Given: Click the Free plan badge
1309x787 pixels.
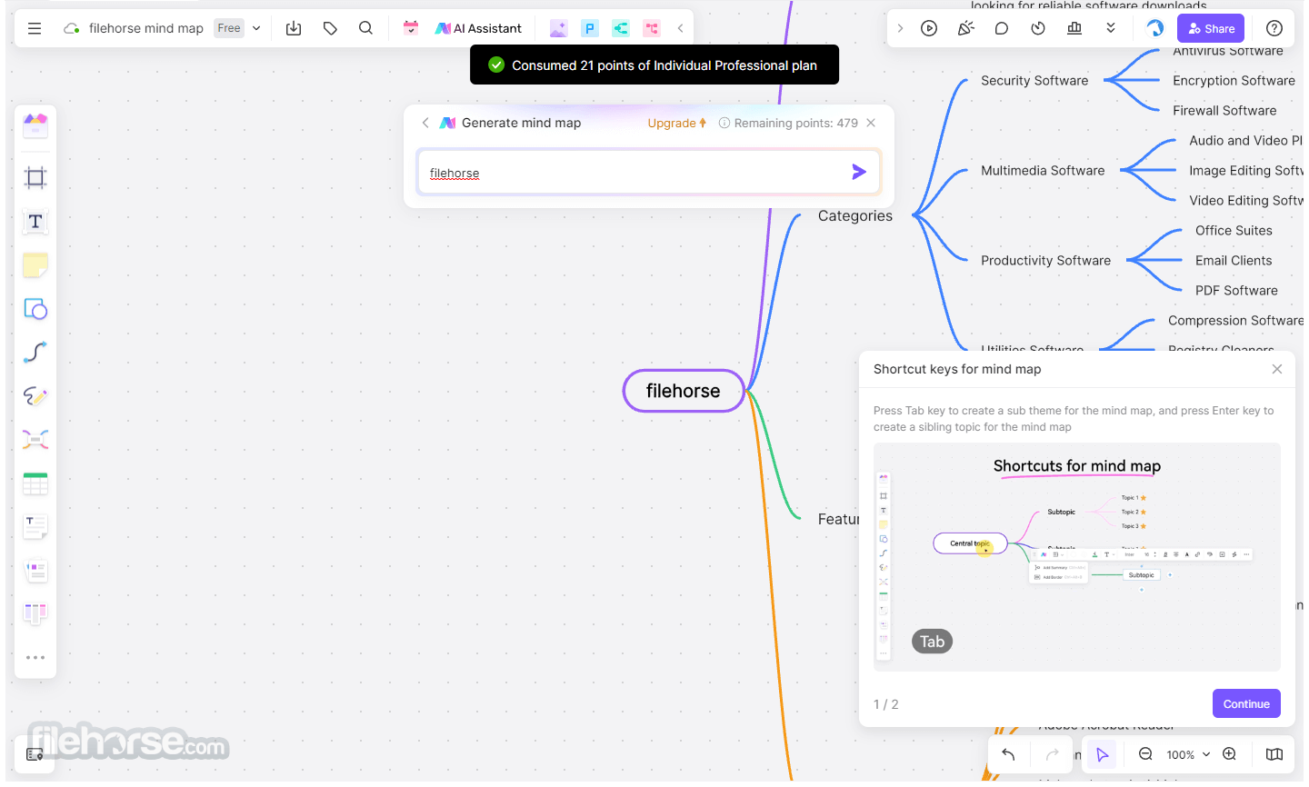Looking at the screenshot, I should (229, 28).
